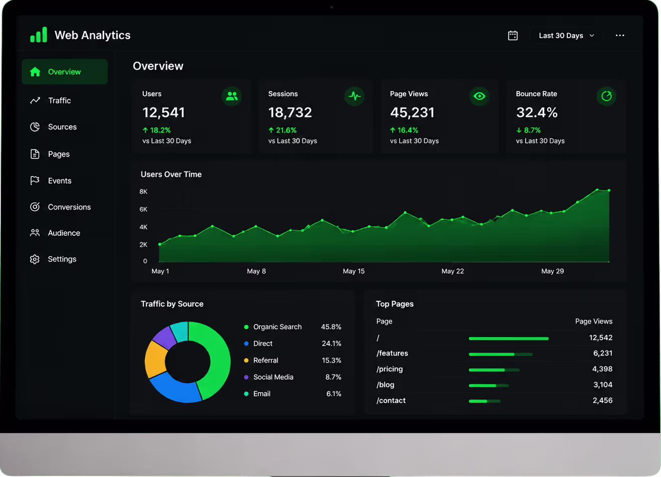The height and width of the screenshot is (477, 661).
Task: Click the blue donut segment for Direct
Action: click(x=176, y=390)
